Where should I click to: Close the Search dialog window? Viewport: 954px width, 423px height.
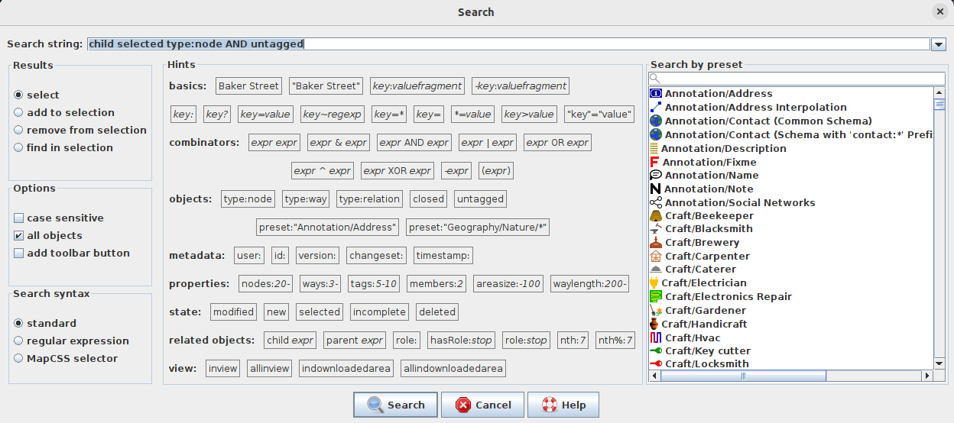(939, 11)
